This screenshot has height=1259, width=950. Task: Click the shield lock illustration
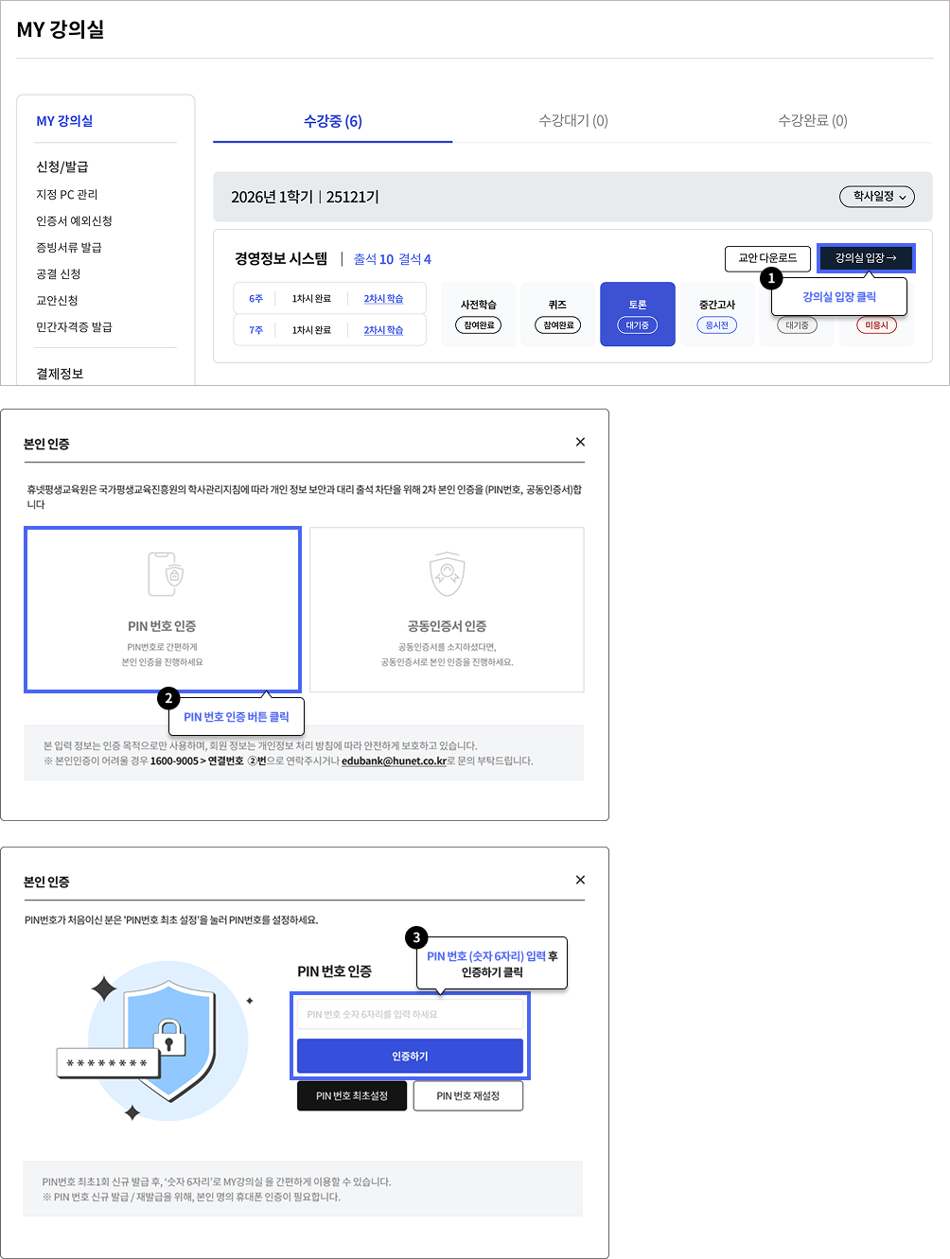click(x=168, y=1040)
